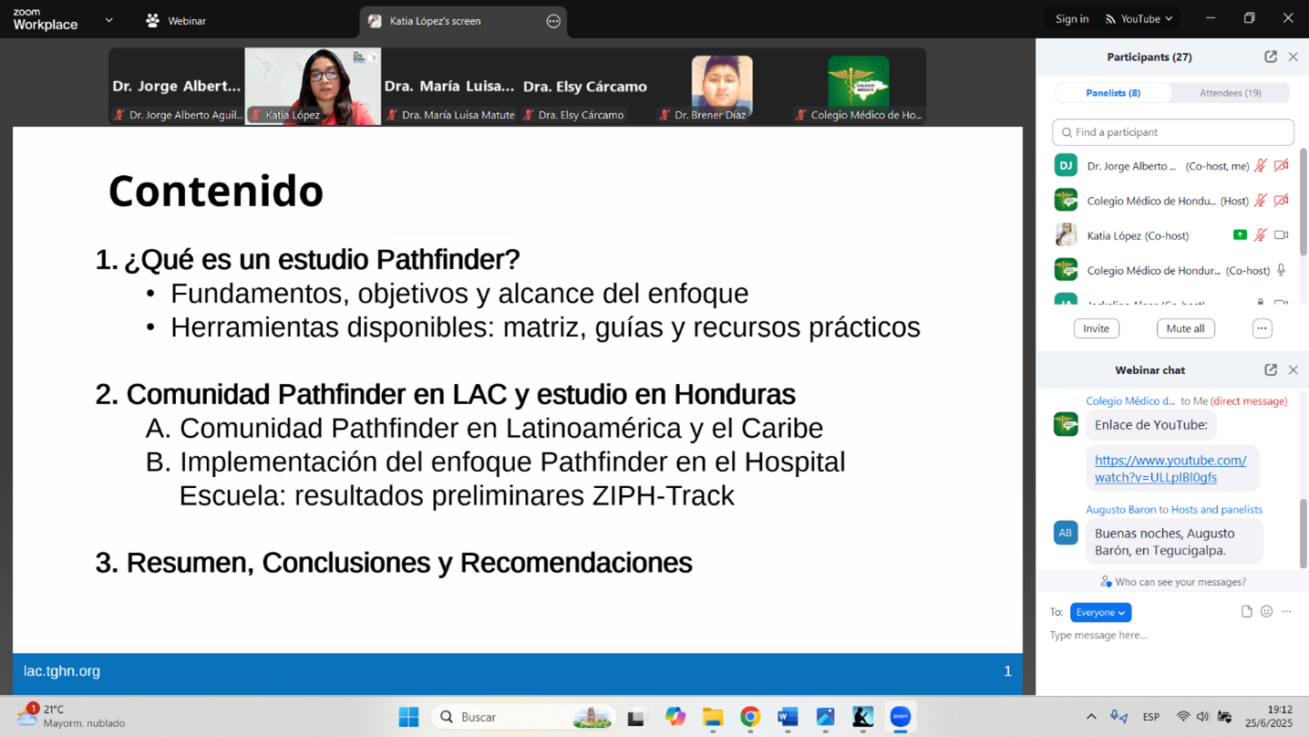Toggle Dr. Jorge Alberto's camera-off icon in list
1309x737 pixels.
click(x=1281, y=166)
